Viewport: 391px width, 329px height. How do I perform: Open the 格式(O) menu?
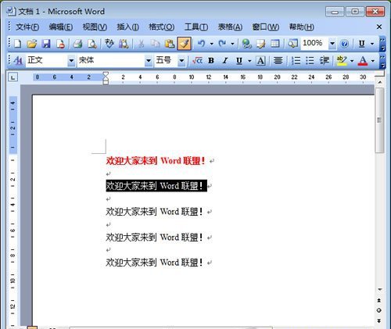point(161,27)
